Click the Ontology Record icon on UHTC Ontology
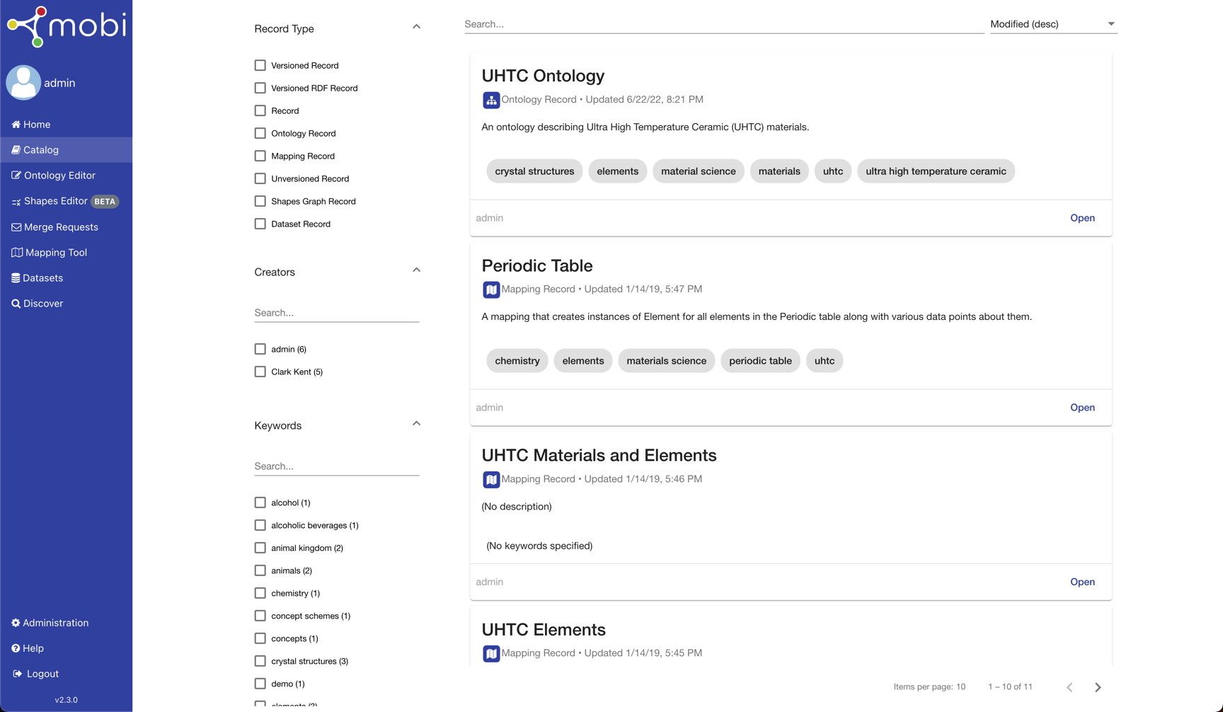The height and width of the screenshot is (712, 1223). (491, 100)
